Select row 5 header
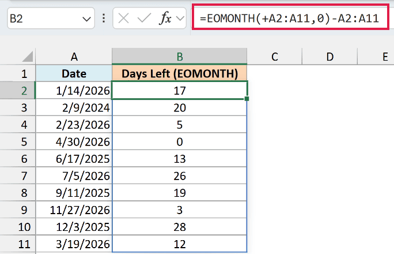 (x=18, y=141)
